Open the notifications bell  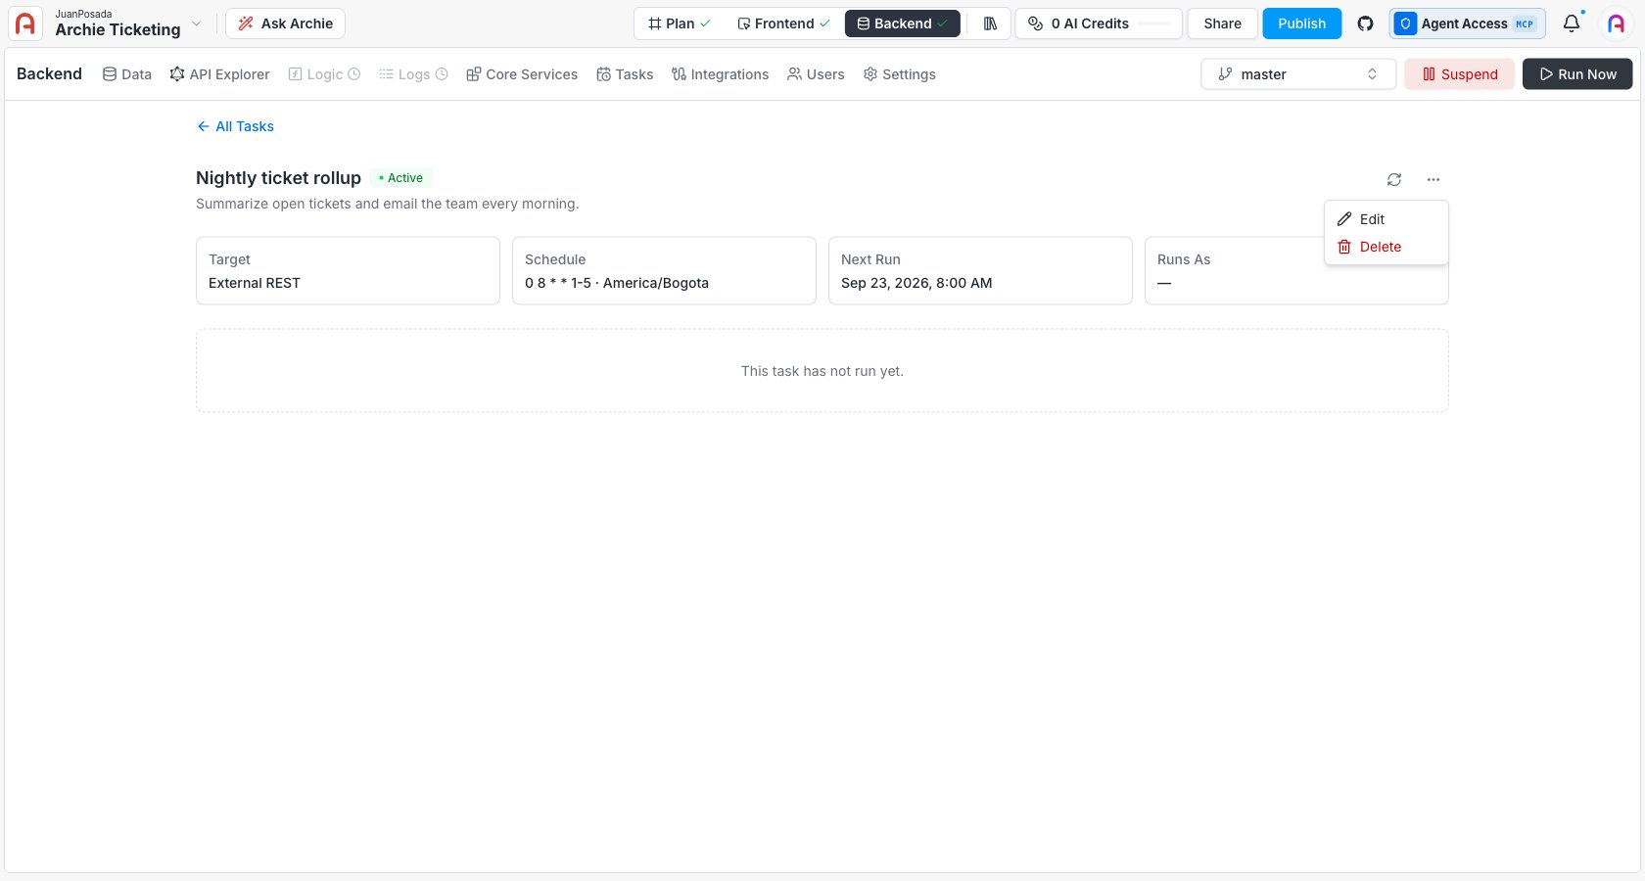coord(1572,23)
